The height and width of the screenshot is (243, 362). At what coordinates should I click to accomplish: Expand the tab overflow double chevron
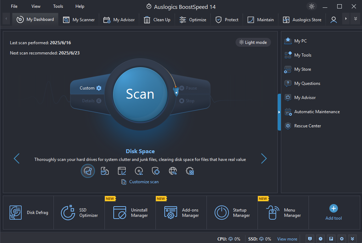[356, 19]
